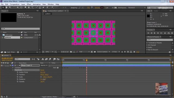Click the Play button in Preview panel
Screen dimensions: 174x98
(x=155, y=33)
